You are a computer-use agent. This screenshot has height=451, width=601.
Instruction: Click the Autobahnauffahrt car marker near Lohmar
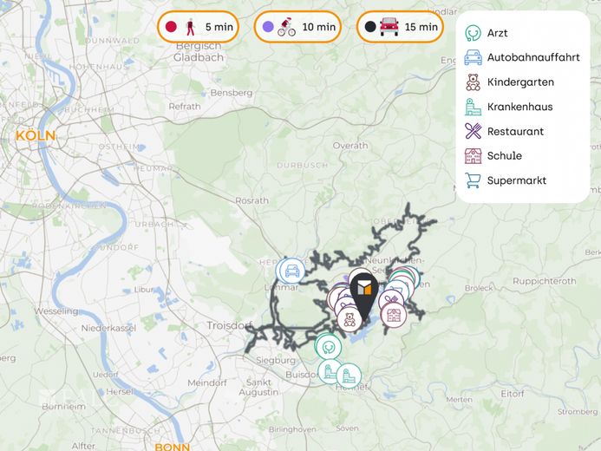pos(292,271)
